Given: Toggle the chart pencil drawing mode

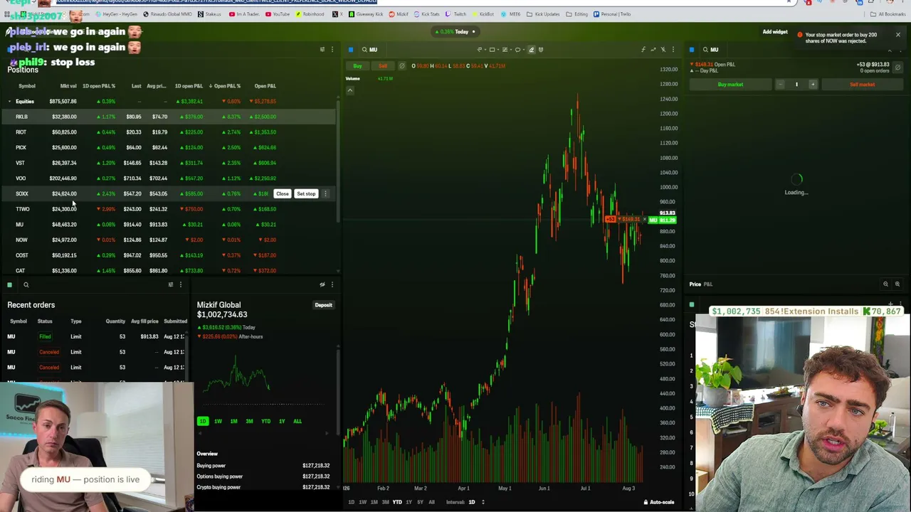Looking at the screenshot, I should click(531, 50).
